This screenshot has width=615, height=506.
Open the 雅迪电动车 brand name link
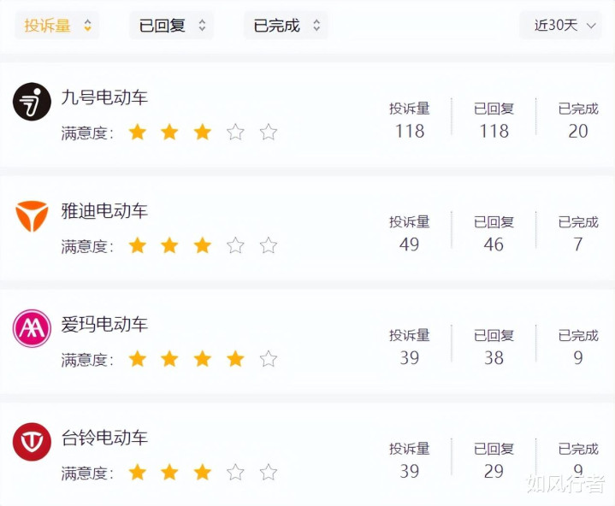(104, 211)
